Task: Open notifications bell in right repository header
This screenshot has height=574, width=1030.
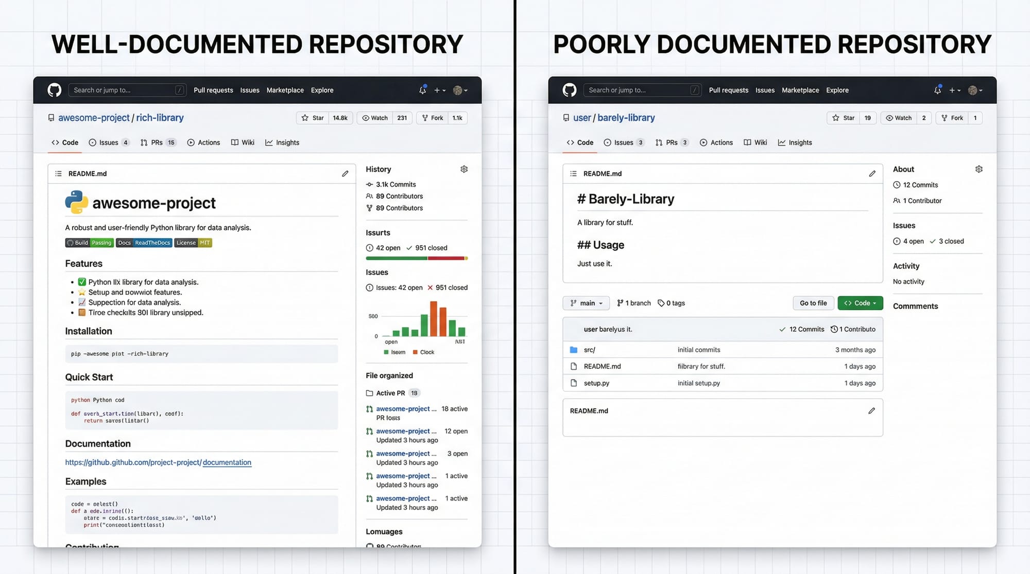Action: (x=937, y=90)
